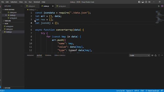164x92 pixels.
Task: Click index.js breadcrumb above the editor
Action: 32,10
